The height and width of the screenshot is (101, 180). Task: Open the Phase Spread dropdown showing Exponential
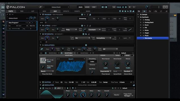point(106,71)
